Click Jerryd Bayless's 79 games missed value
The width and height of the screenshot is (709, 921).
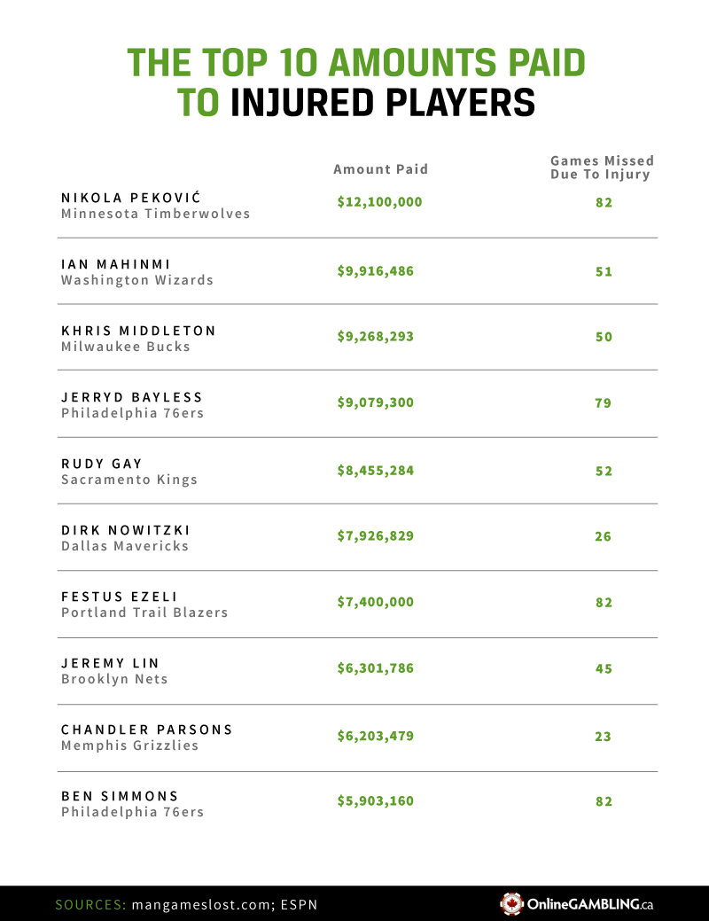[604, 403]
